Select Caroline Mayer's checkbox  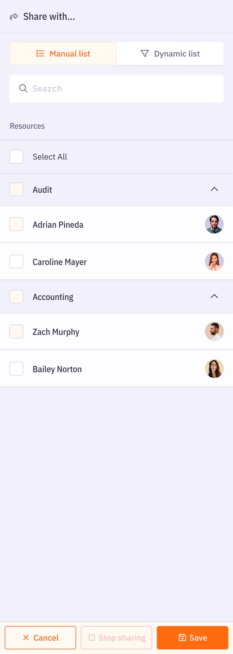pos(16,261)
